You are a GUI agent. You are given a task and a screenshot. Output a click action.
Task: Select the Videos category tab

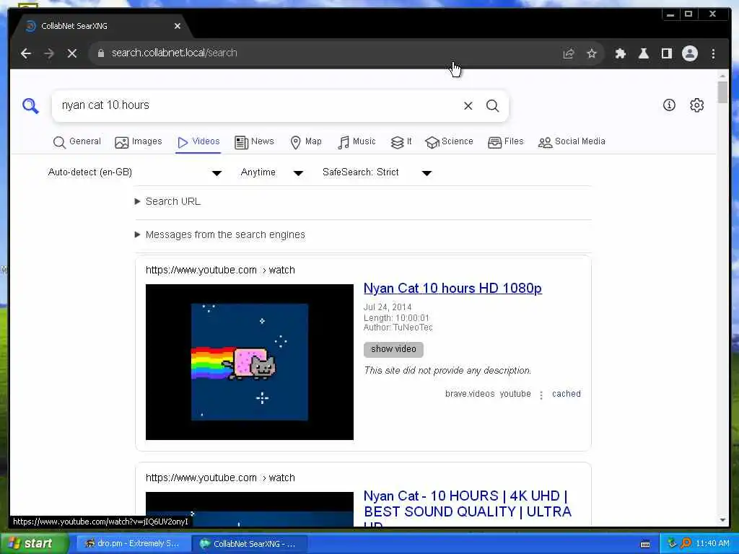pyautogui.click(x=198, y=142)
